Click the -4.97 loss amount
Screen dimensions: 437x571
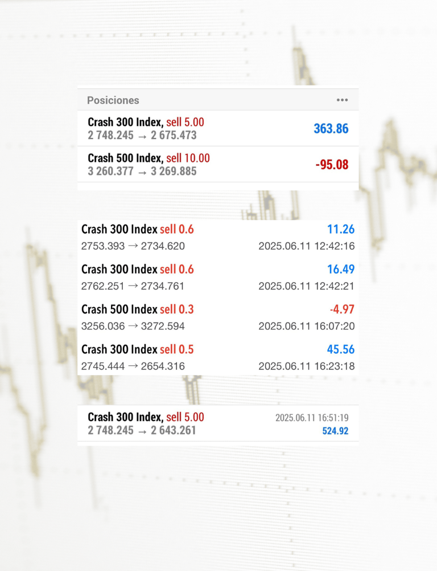pos(342,309)
